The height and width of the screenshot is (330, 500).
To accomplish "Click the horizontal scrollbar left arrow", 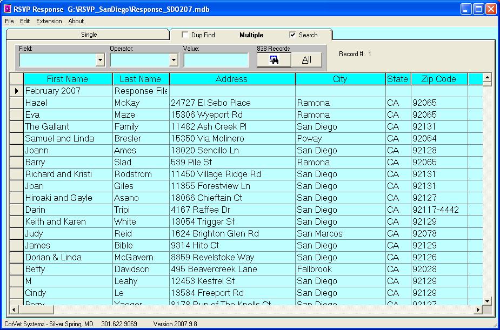I will 14,310.
